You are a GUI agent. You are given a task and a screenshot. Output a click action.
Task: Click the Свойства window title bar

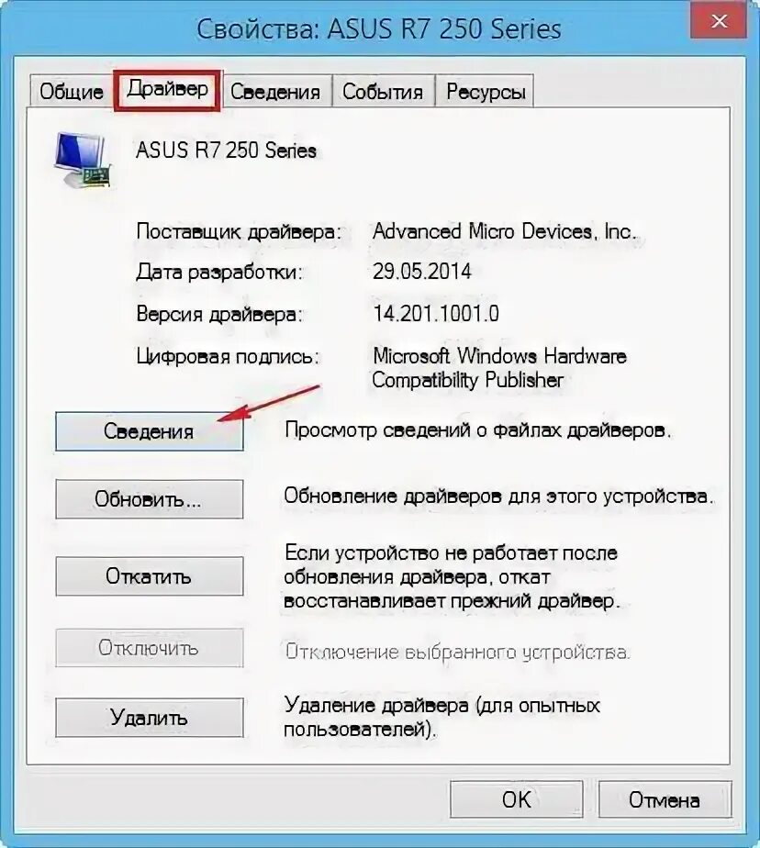[x=379, y=28]
